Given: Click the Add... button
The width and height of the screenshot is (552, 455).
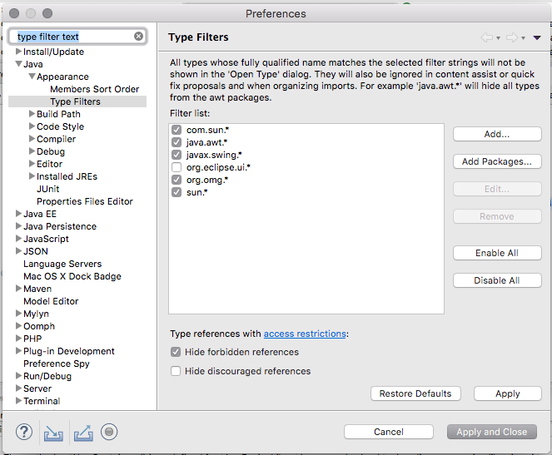Looking at the screenshot, I should pyautogui.click(x=497, y=134).
